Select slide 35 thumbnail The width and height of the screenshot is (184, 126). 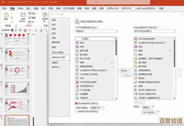[x=17, y=54]
